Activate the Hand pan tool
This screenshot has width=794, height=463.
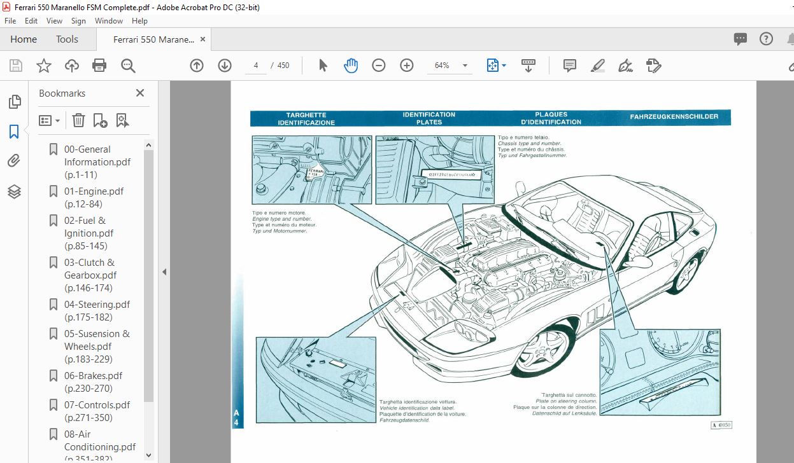(x=351, y=66)
